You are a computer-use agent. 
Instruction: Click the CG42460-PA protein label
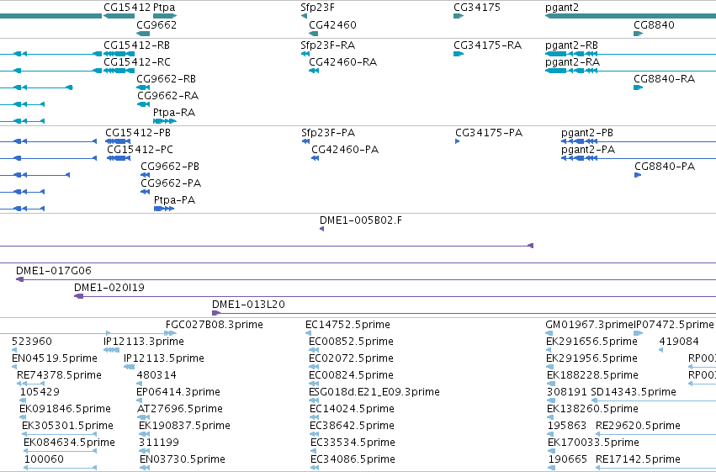pyautogui.click(x=345, y=150)
